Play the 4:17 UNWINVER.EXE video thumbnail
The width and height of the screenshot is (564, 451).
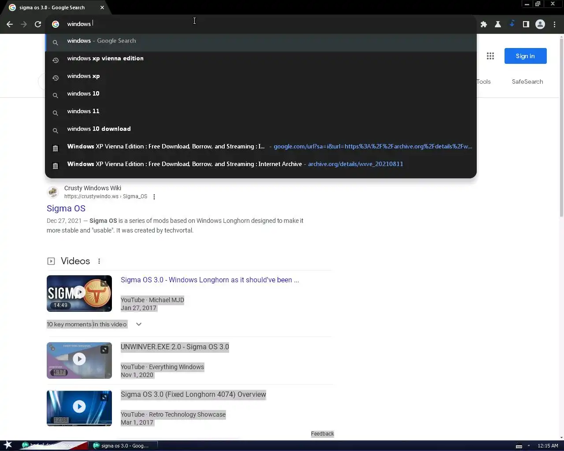coord(79,360)
